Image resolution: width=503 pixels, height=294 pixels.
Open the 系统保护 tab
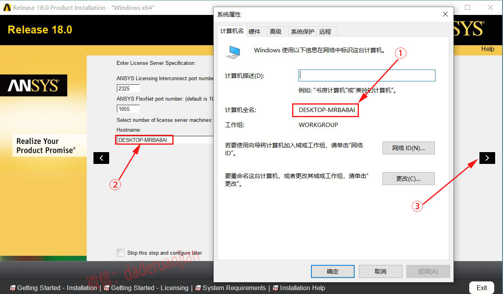coord(302,31)
